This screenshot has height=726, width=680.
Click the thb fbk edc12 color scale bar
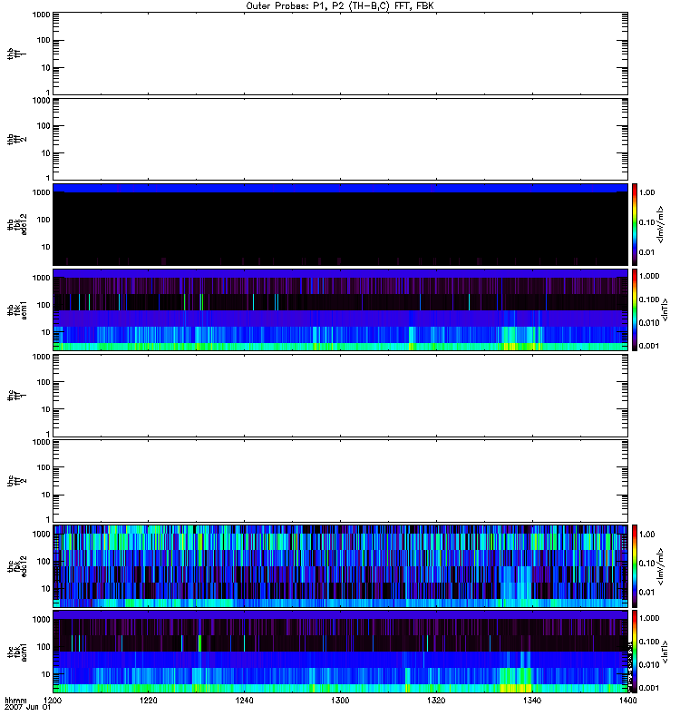point(635,224)
